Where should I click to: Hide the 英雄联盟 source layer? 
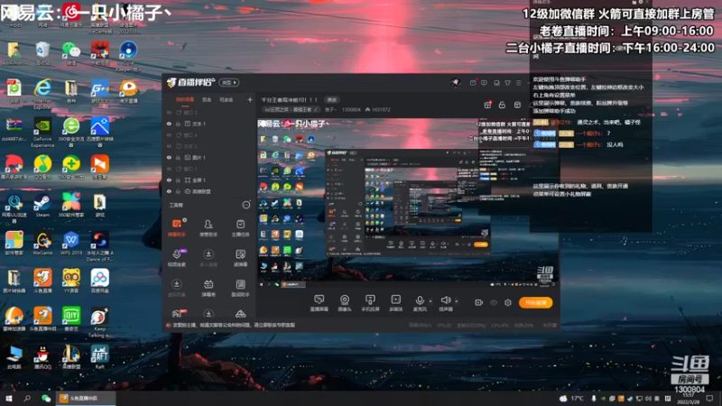[169, 191]
